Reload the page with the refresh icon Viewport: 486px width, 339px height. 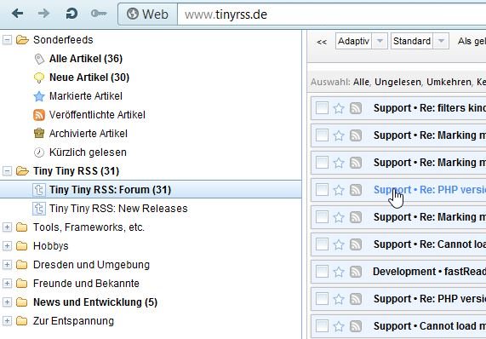click(71, 14)
